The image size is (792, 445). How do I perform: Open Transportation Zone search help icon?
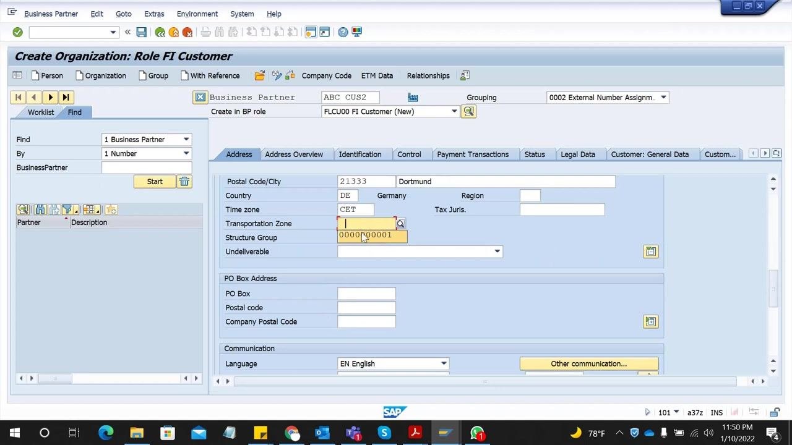pos(400,224)
